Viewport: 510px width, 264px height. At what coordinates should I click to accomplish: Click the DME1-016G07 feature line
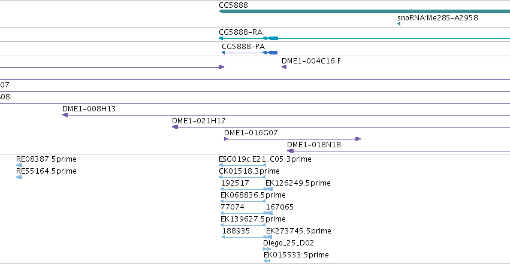(292, 139)
